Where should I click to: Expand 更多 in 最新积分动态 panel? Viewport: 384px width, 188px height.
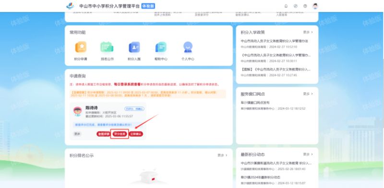[x=308, y=154]
